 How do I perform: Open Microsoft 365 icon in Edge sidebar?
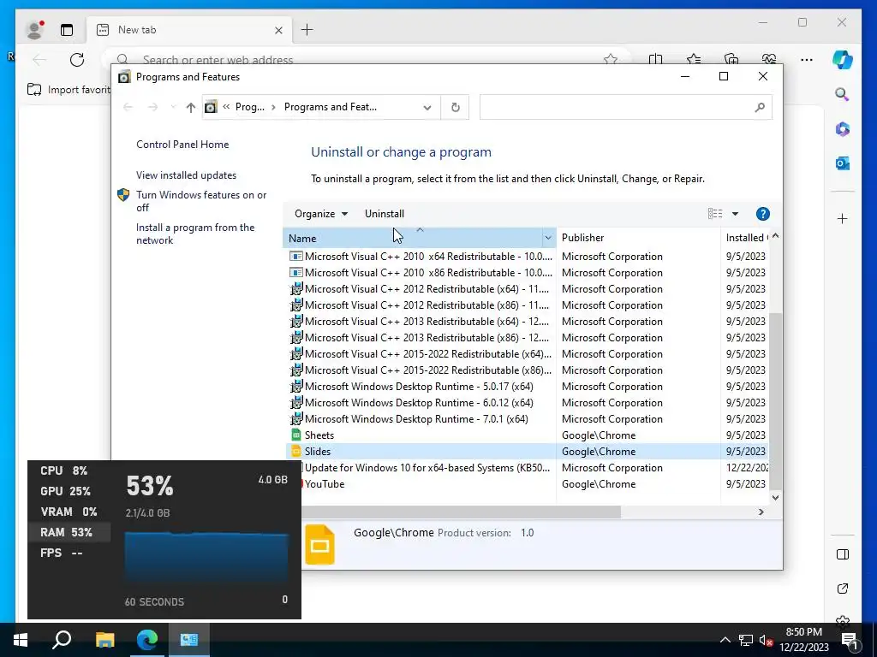coord(843,129)
